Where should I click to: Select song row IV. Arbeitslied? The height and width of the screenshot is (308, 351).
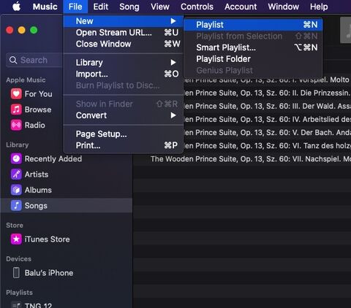267,119
